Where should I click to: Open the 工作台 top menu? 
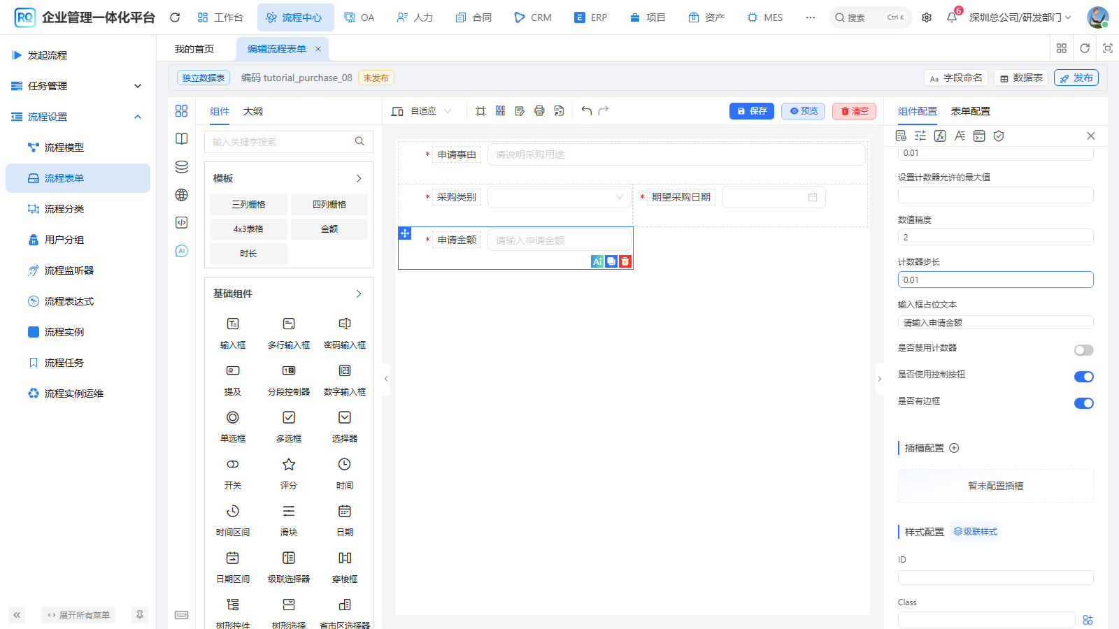220,17
